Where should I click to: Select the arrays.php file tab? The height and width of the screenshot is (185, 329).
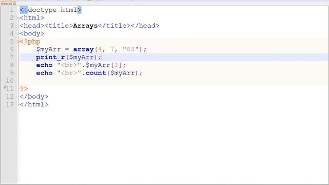click(x=8, y=4)
